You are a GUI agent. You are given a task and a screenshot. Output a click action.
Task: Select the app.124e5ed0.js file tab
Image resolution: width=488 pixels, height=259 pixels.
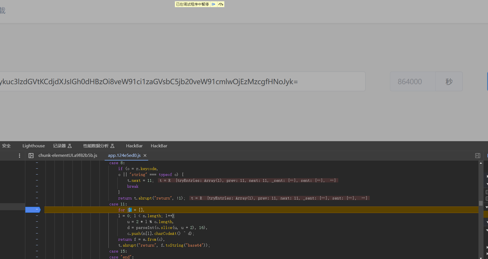124,155
